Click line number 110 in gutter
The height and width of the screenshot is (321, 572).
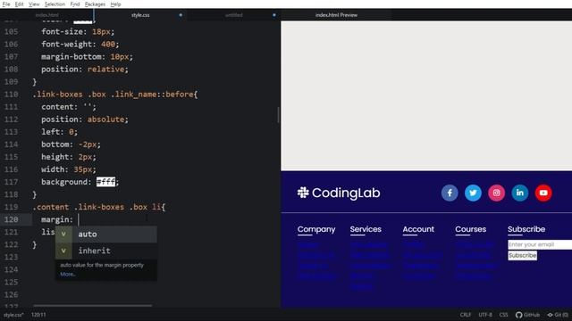12,95
